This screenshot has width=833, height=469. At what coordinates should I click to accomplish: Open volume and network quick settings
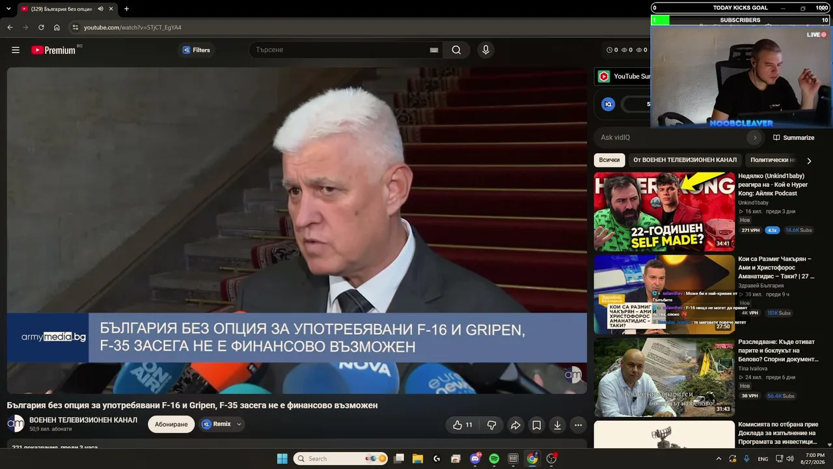[x=784, y=459]
